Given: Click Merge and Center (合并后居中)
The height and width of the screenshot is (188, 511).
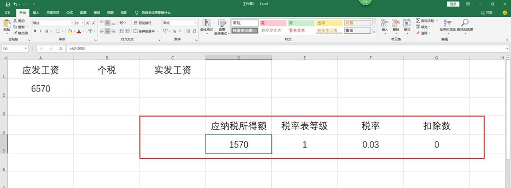Looking at the screenshot, I should click(x=145, y=31).
